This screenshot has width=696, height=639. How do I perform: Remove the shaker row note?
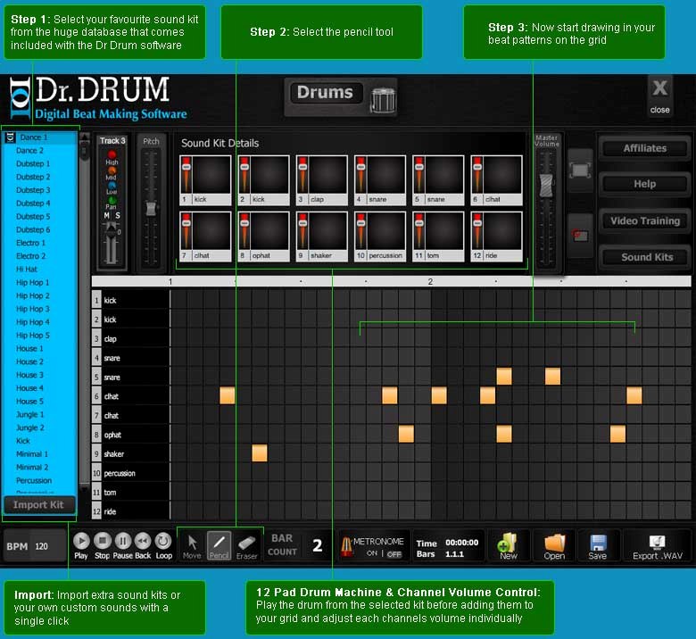click(260, 453)
